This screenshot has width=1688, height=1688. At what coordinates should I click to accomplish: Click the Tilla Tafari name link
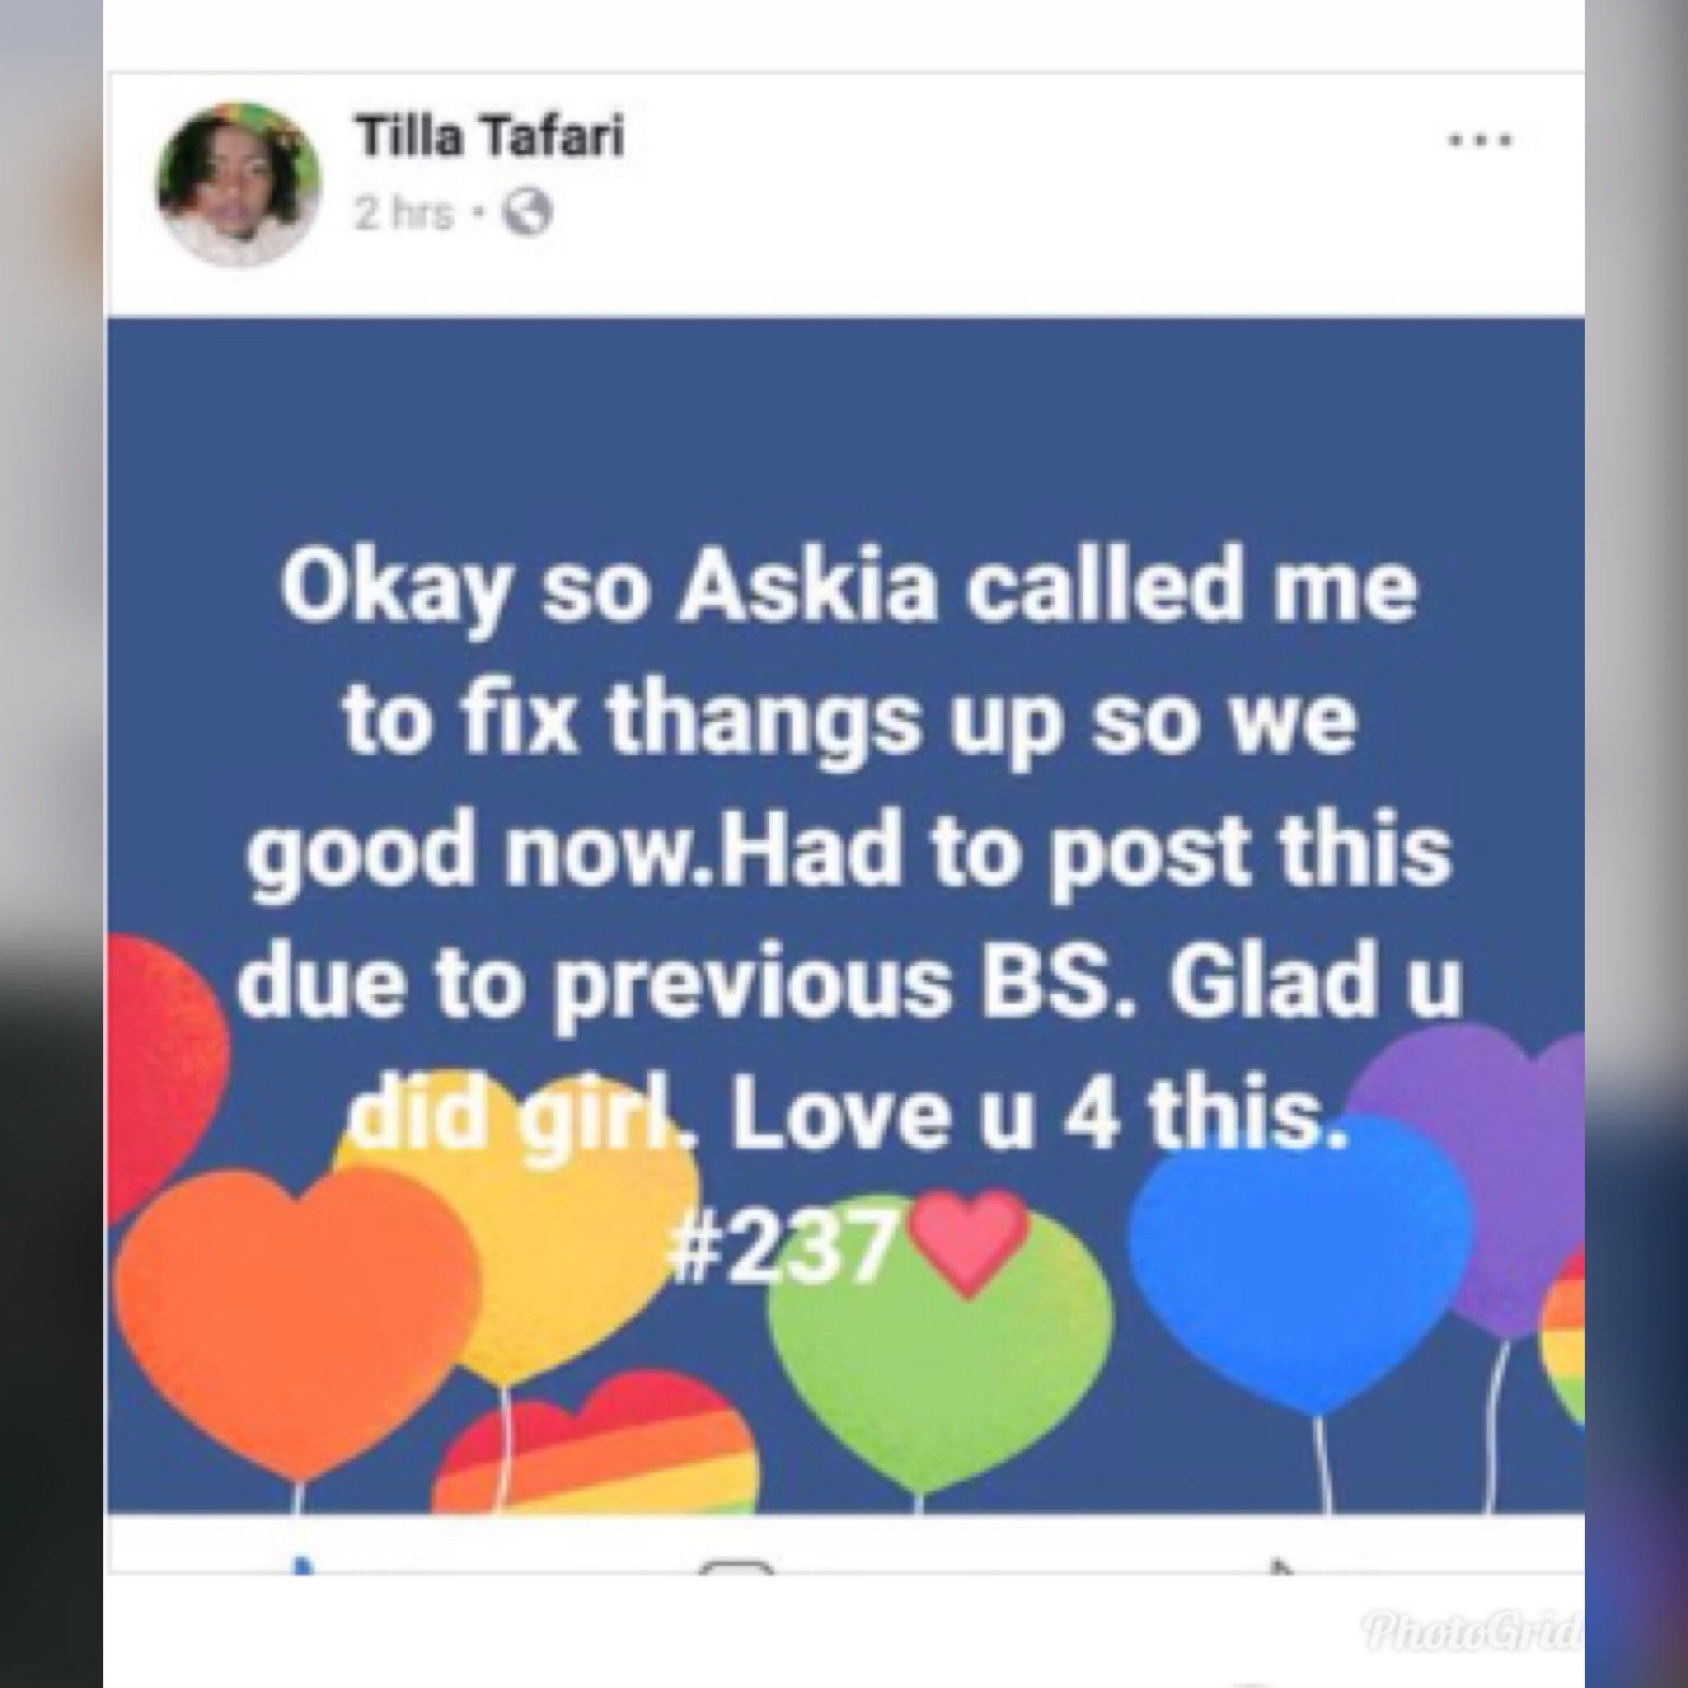coord(490,139)
